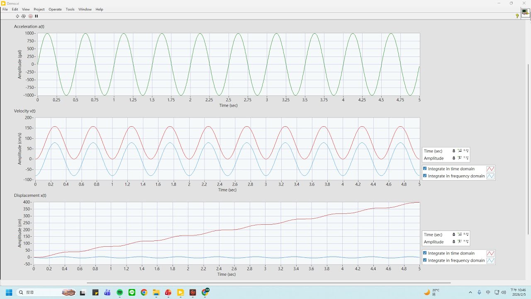Show hidden system tray icons chevron

pyautogui.click(x=470, y=292)
